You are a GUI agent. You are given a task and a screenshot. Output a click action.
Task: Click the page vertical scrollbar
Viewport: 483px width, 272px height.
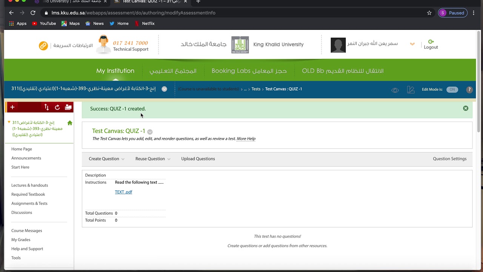[479, 82]
